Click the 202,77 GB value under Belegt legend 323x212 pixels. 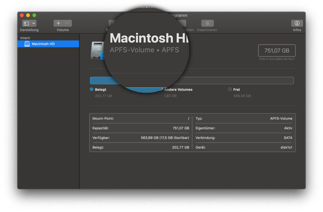pyautogui.click(x=103, y=96)
